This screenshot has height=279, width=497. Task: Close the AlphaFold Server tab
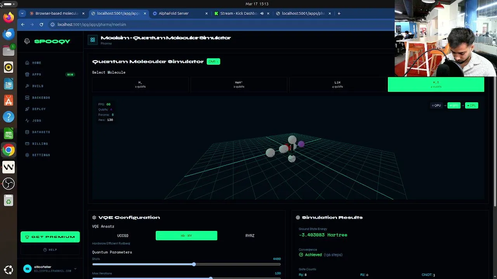pyautogui.click(x=206, y=13)
